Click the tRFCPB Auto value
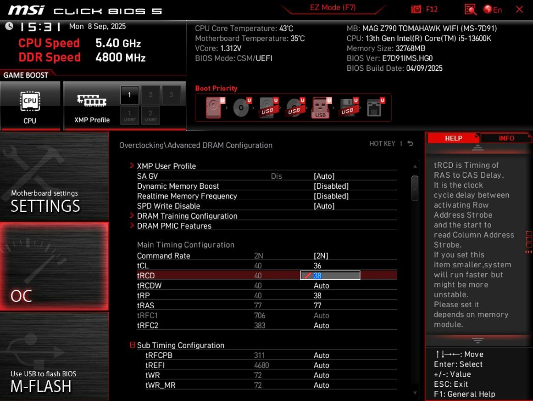 (x=321, y=355)
